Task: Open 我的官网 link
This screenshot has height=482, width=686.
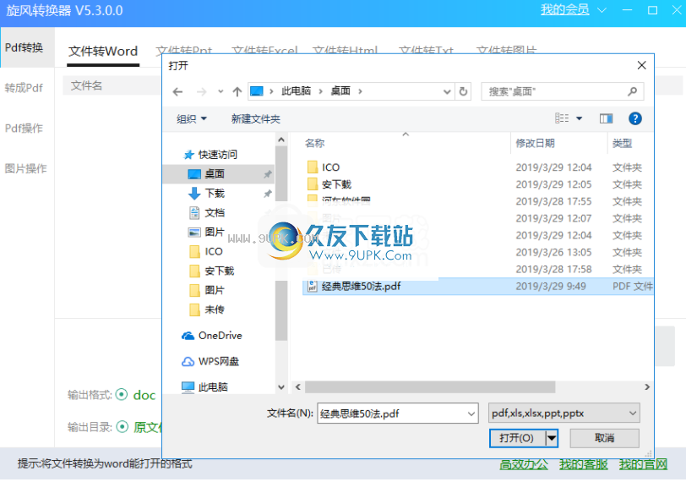Action: tap(643, 464)
